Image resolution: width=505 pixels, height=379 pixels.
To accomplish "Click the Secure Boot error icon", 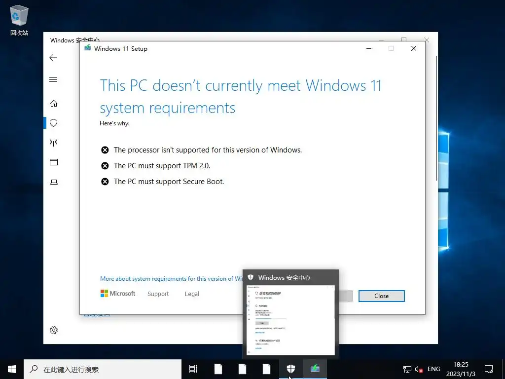I will pyautogui.click(x=105, y=182).
